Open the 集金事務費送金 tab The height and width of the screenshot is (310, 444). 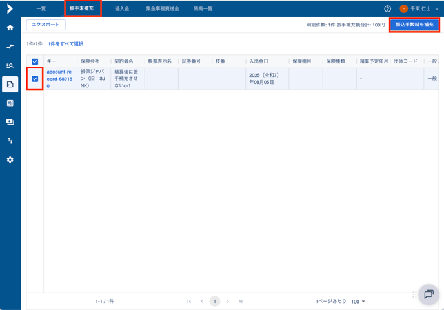(162, 9)
